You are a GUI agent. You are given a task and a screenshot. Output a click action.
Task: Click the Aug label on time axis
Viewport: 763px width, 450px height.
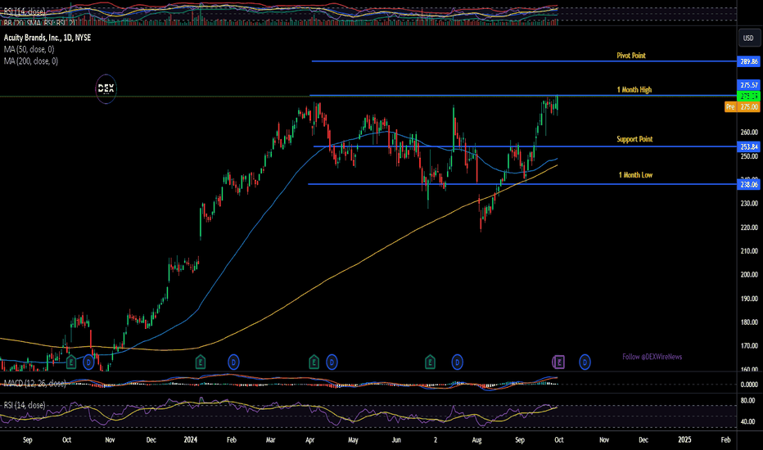[476, 440]
